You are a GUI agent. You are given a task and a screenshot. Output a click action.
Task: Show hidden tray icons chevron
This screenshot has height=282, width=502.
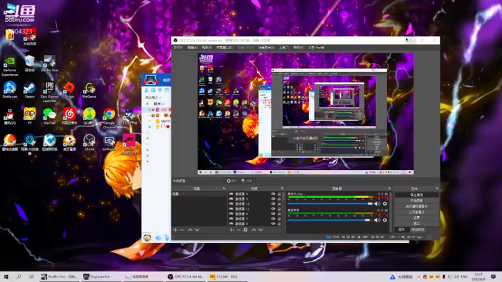coord(419,276)
